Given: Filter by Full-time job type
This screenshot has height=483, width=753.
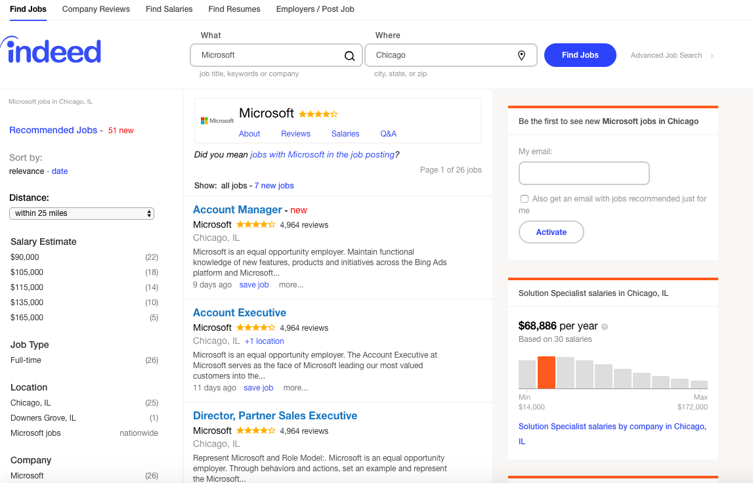Looking at the screenshot, I should pos(26,360).
